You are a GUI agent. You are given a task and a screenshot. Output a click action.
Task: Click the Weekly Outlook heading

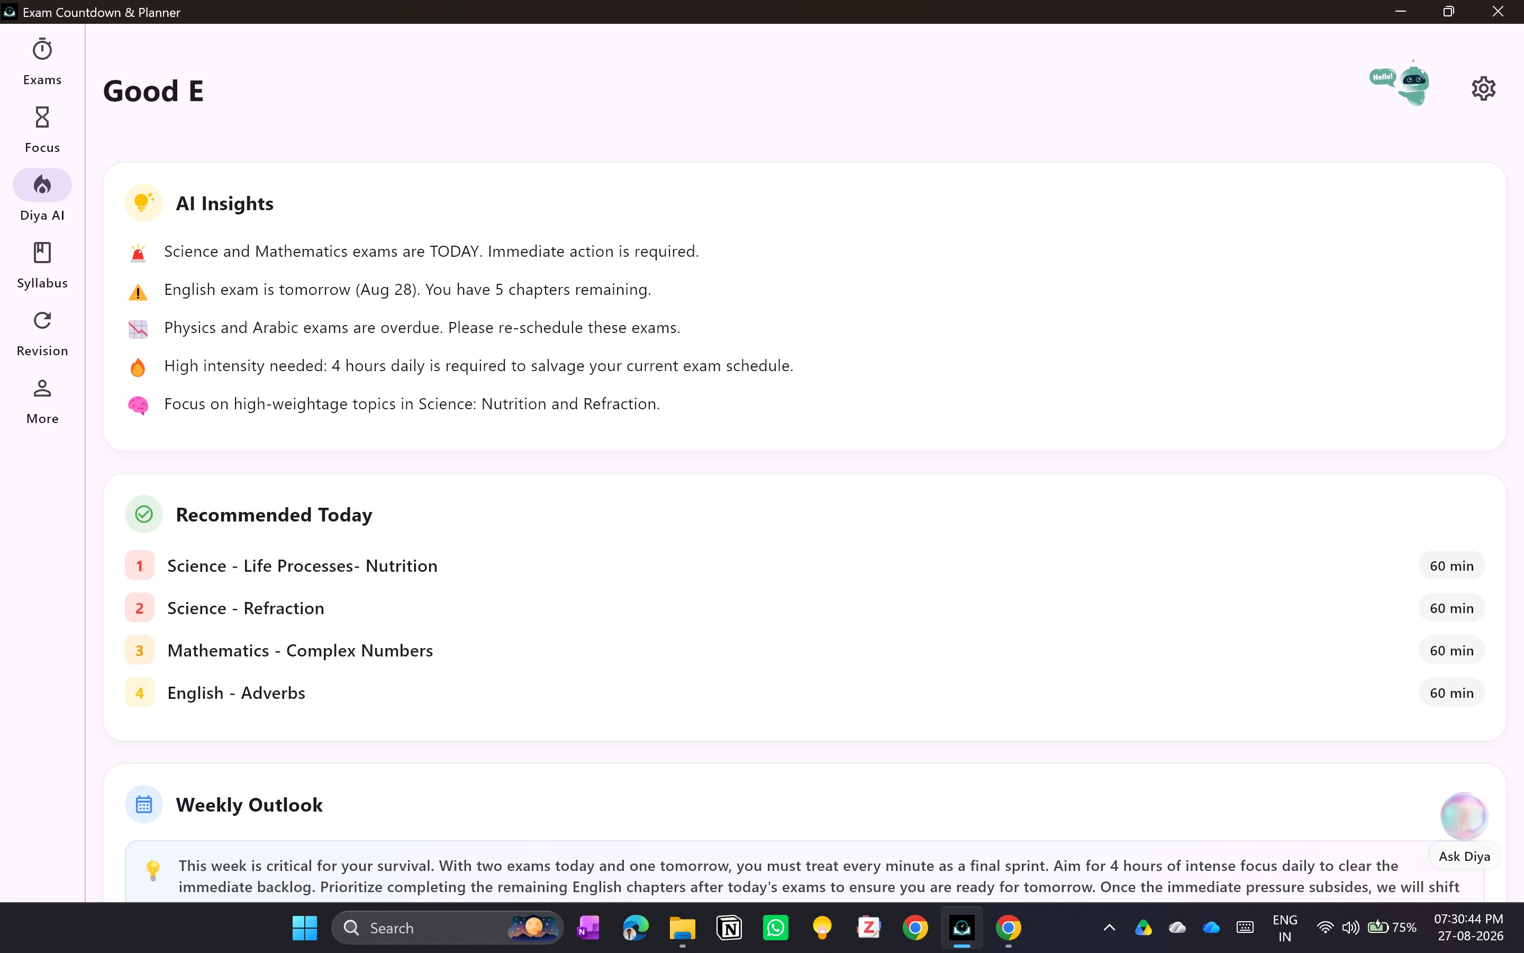(x=249, y=804)
